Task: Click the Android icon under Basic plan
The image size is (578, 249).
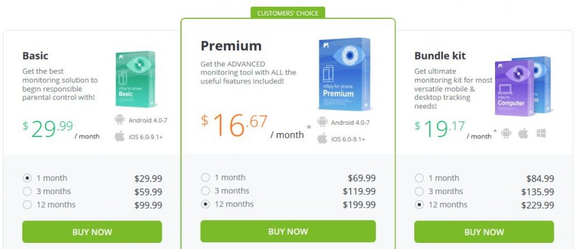Action: [120, 120]
